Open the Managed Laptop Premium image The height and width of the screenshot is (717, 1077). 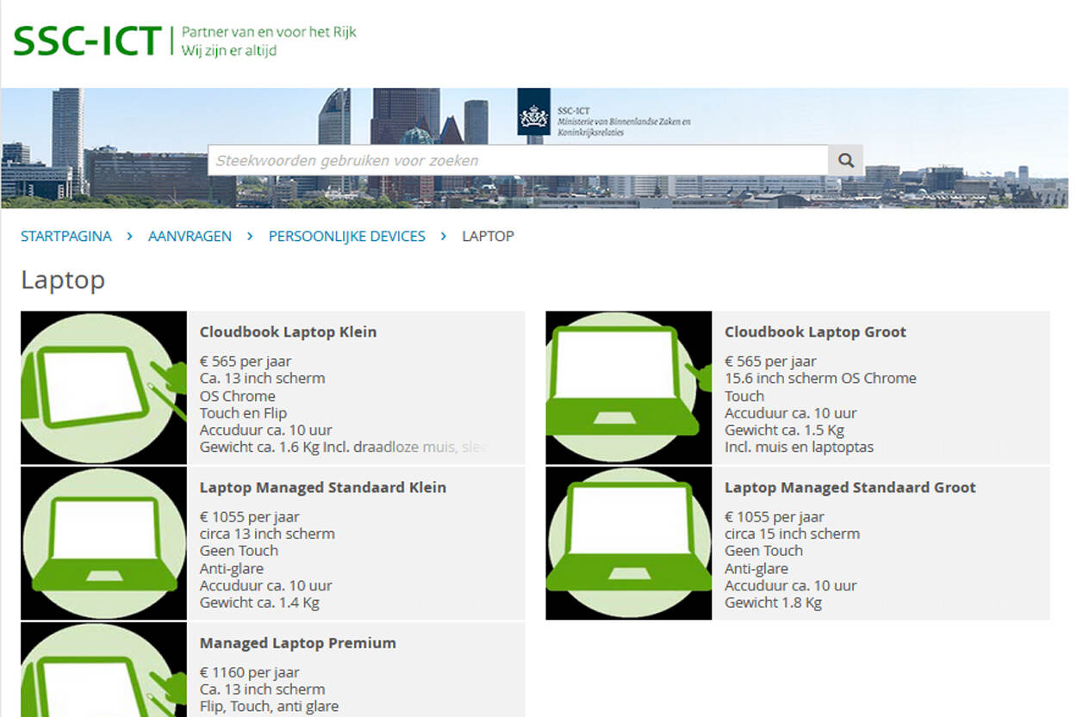point(103,670)
